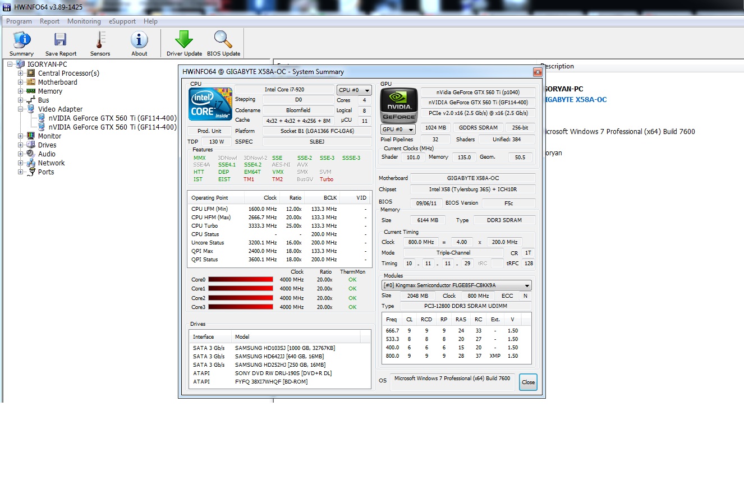Click the BIOS Update magnifier icon
744x503 pixels.
pyautogui.click(x=223, y=39)
